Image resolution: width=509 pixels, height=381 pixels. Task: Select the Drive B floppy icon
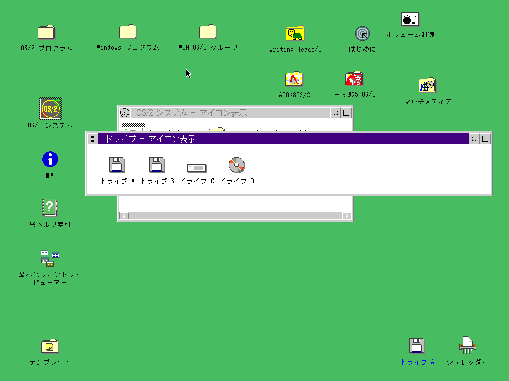click(x=157, y=164)
